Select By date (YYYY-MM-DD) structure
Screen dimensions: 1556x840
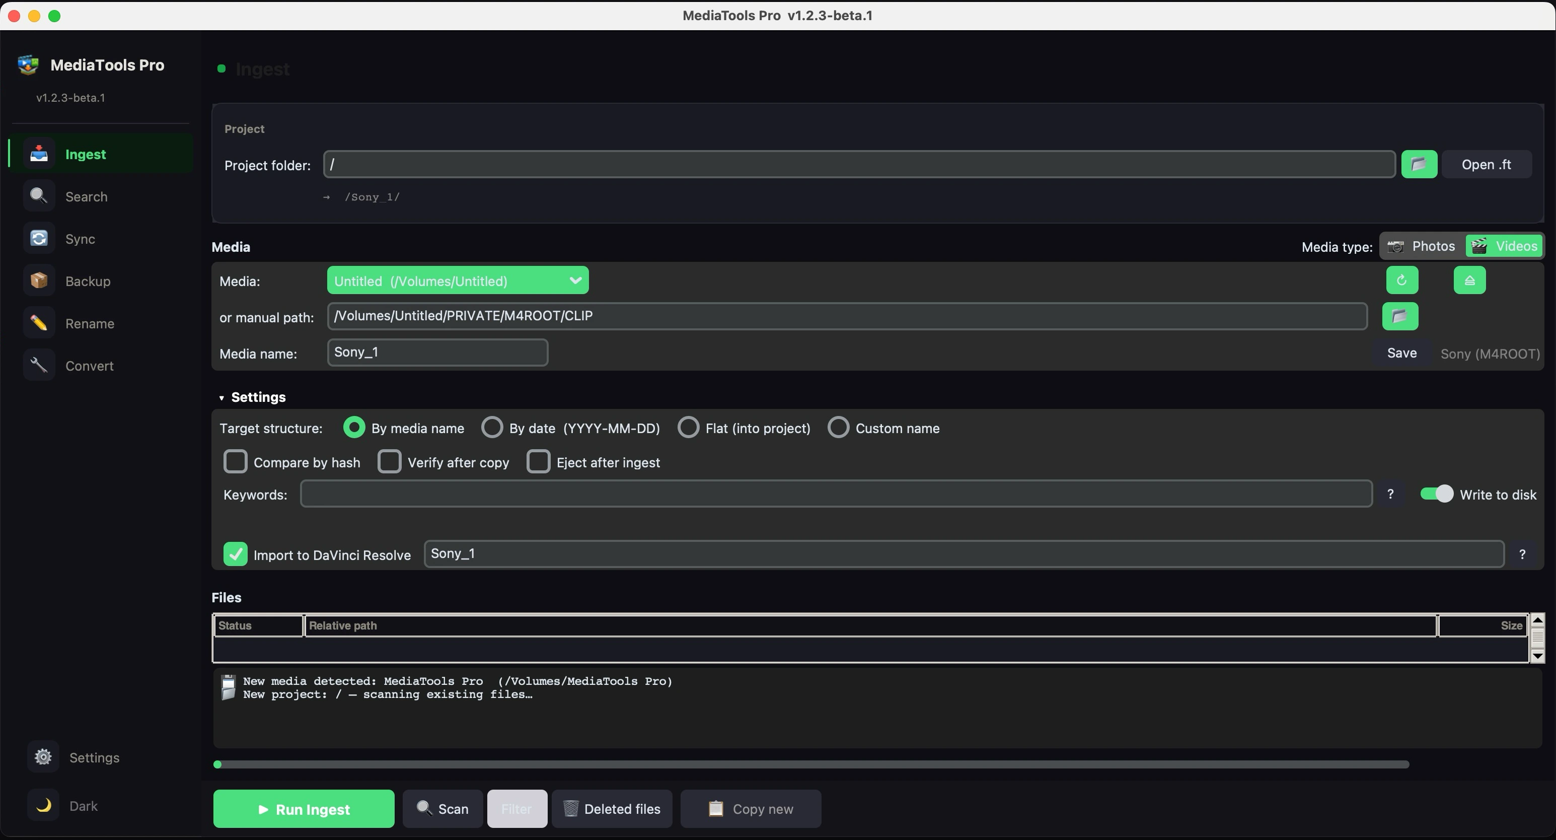click(x=492, y=427)
